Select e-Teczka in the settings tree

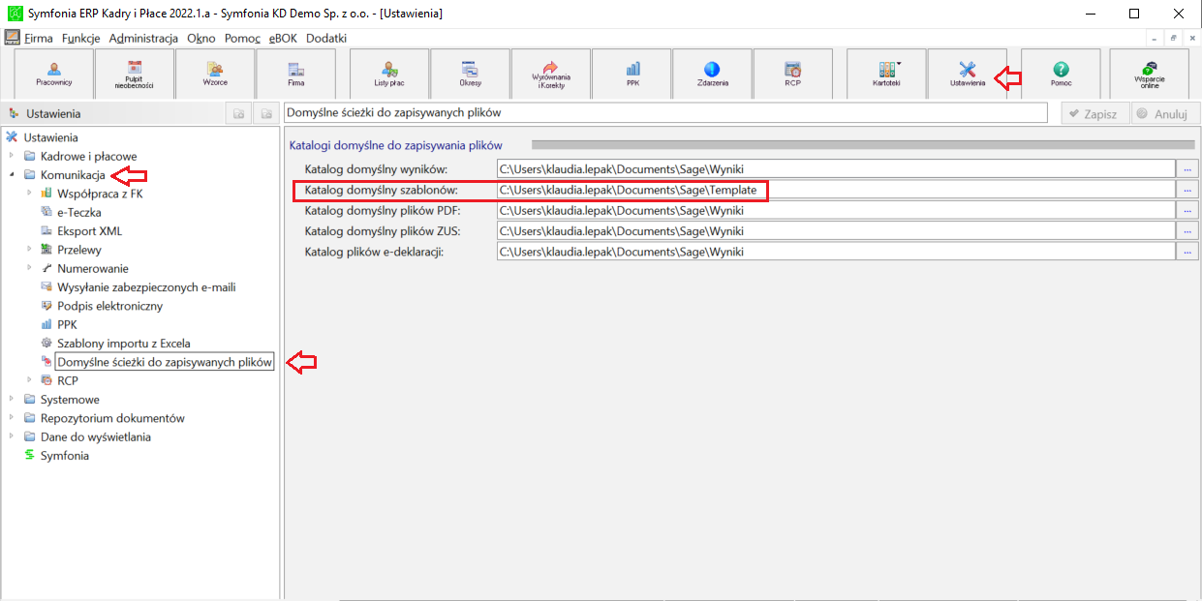tap(78, 212)
